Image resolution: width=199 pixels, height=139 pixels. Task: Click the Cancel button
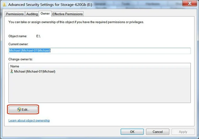pos(158,132)
